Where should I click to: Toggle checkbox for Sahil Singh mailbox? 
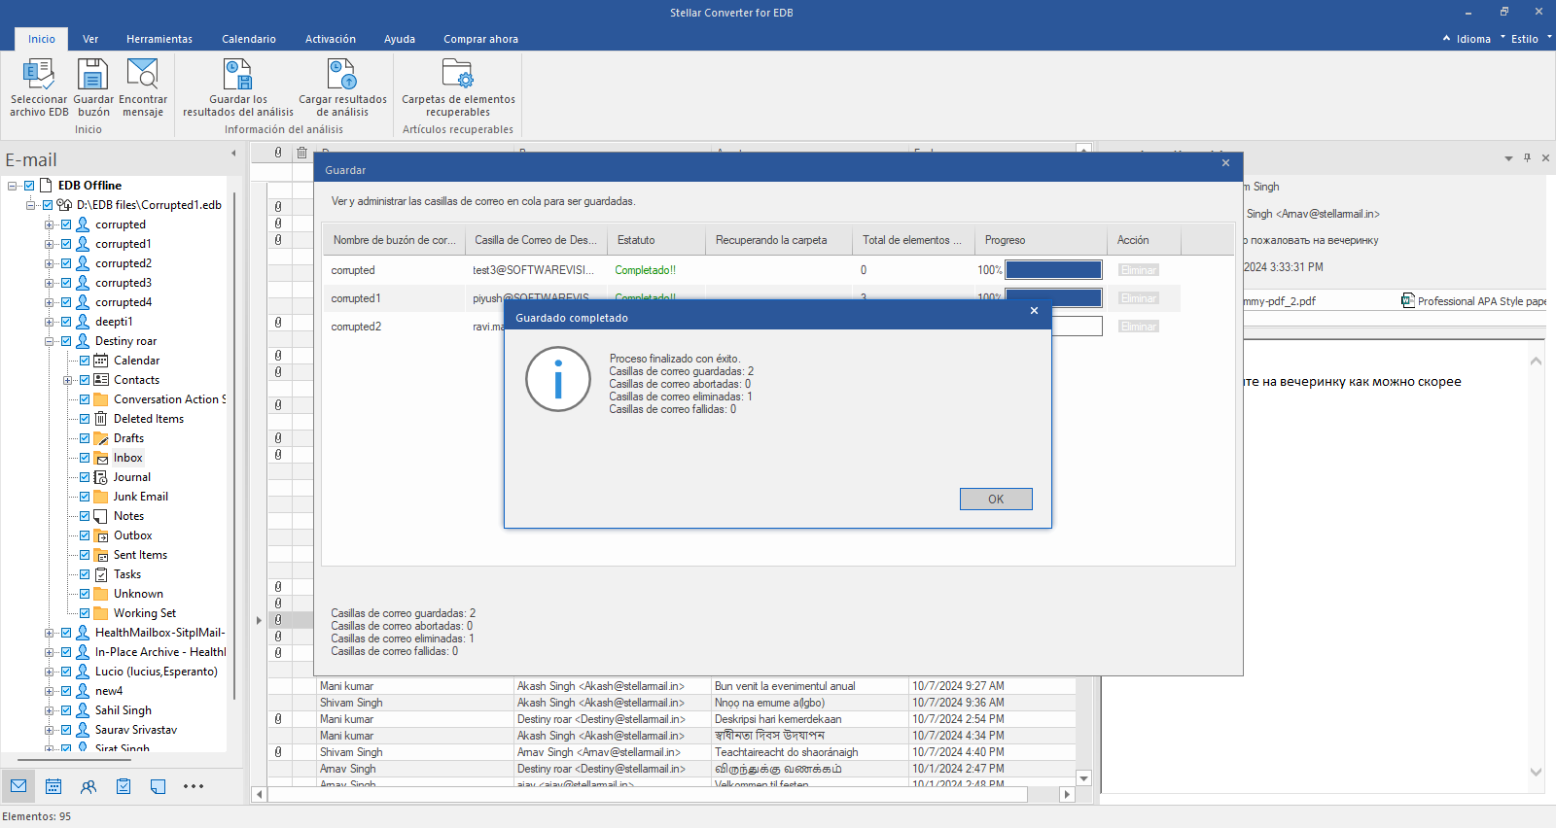[x=66, y=710]
